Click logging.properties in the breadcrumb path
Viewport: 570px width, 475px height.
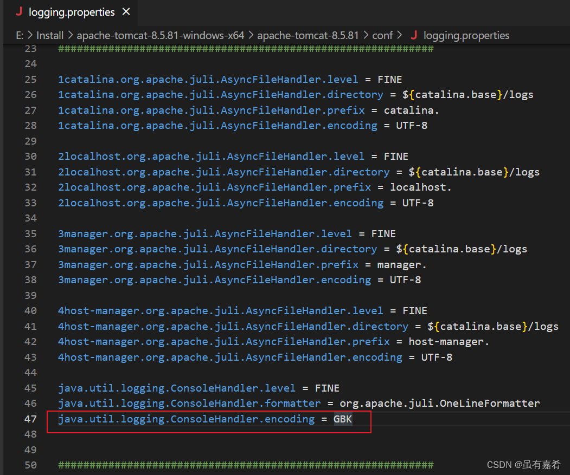pos(466,35)
